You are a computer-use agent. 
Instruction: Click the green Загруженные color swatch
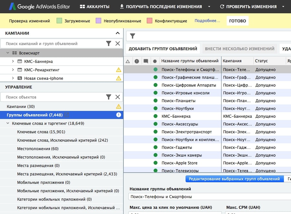click(59, 21)
